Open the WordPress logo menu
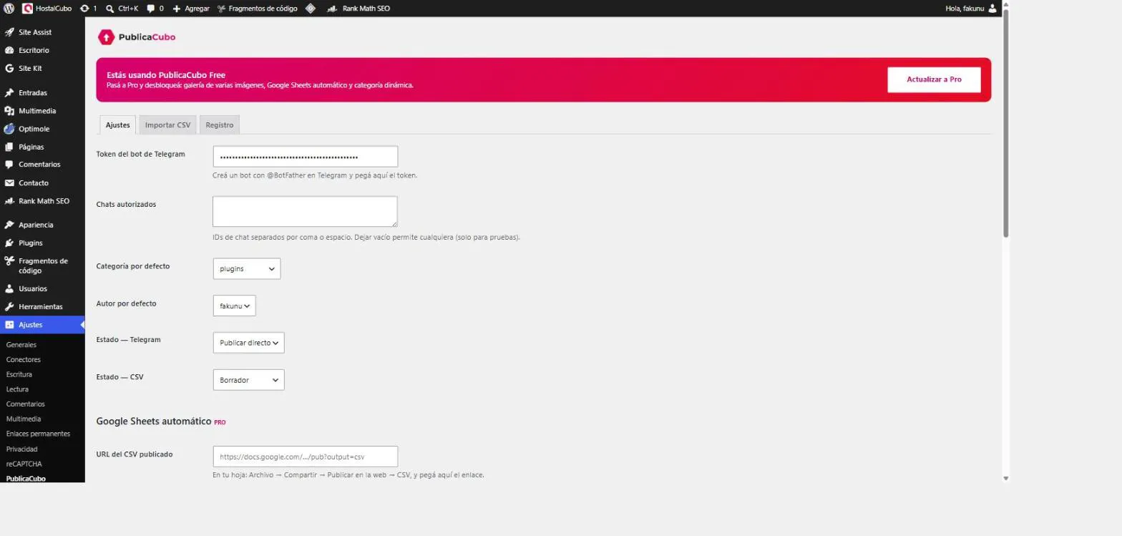This screenshot has width=1122, height=536. point(9,9)
